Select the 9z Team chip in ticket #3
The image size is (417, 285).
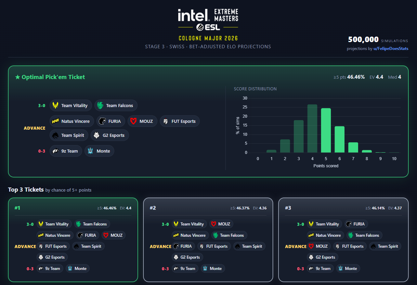[x=320, y=269]
